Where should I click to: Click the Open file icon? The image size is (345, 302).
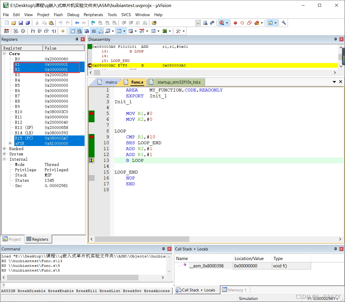click(14, 23)
